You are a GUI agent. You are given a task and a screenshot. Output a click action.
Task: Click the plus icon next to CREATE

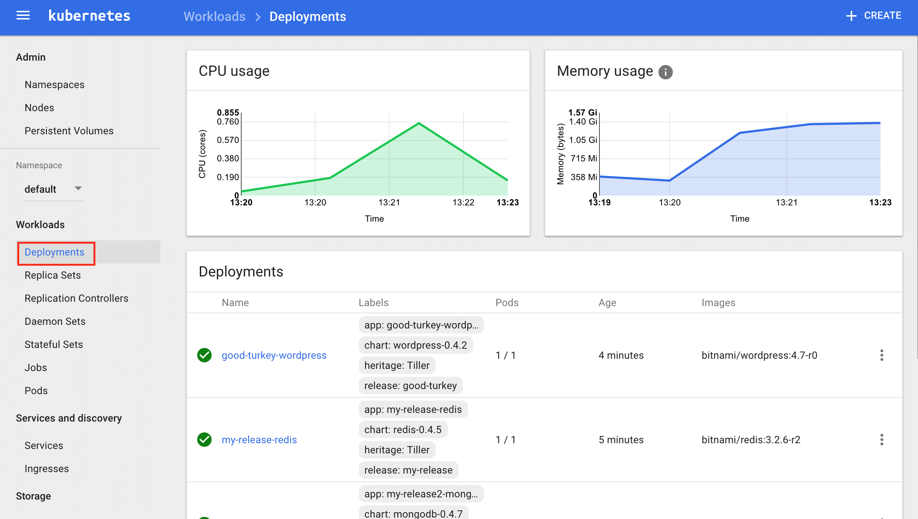coord(851,16)
